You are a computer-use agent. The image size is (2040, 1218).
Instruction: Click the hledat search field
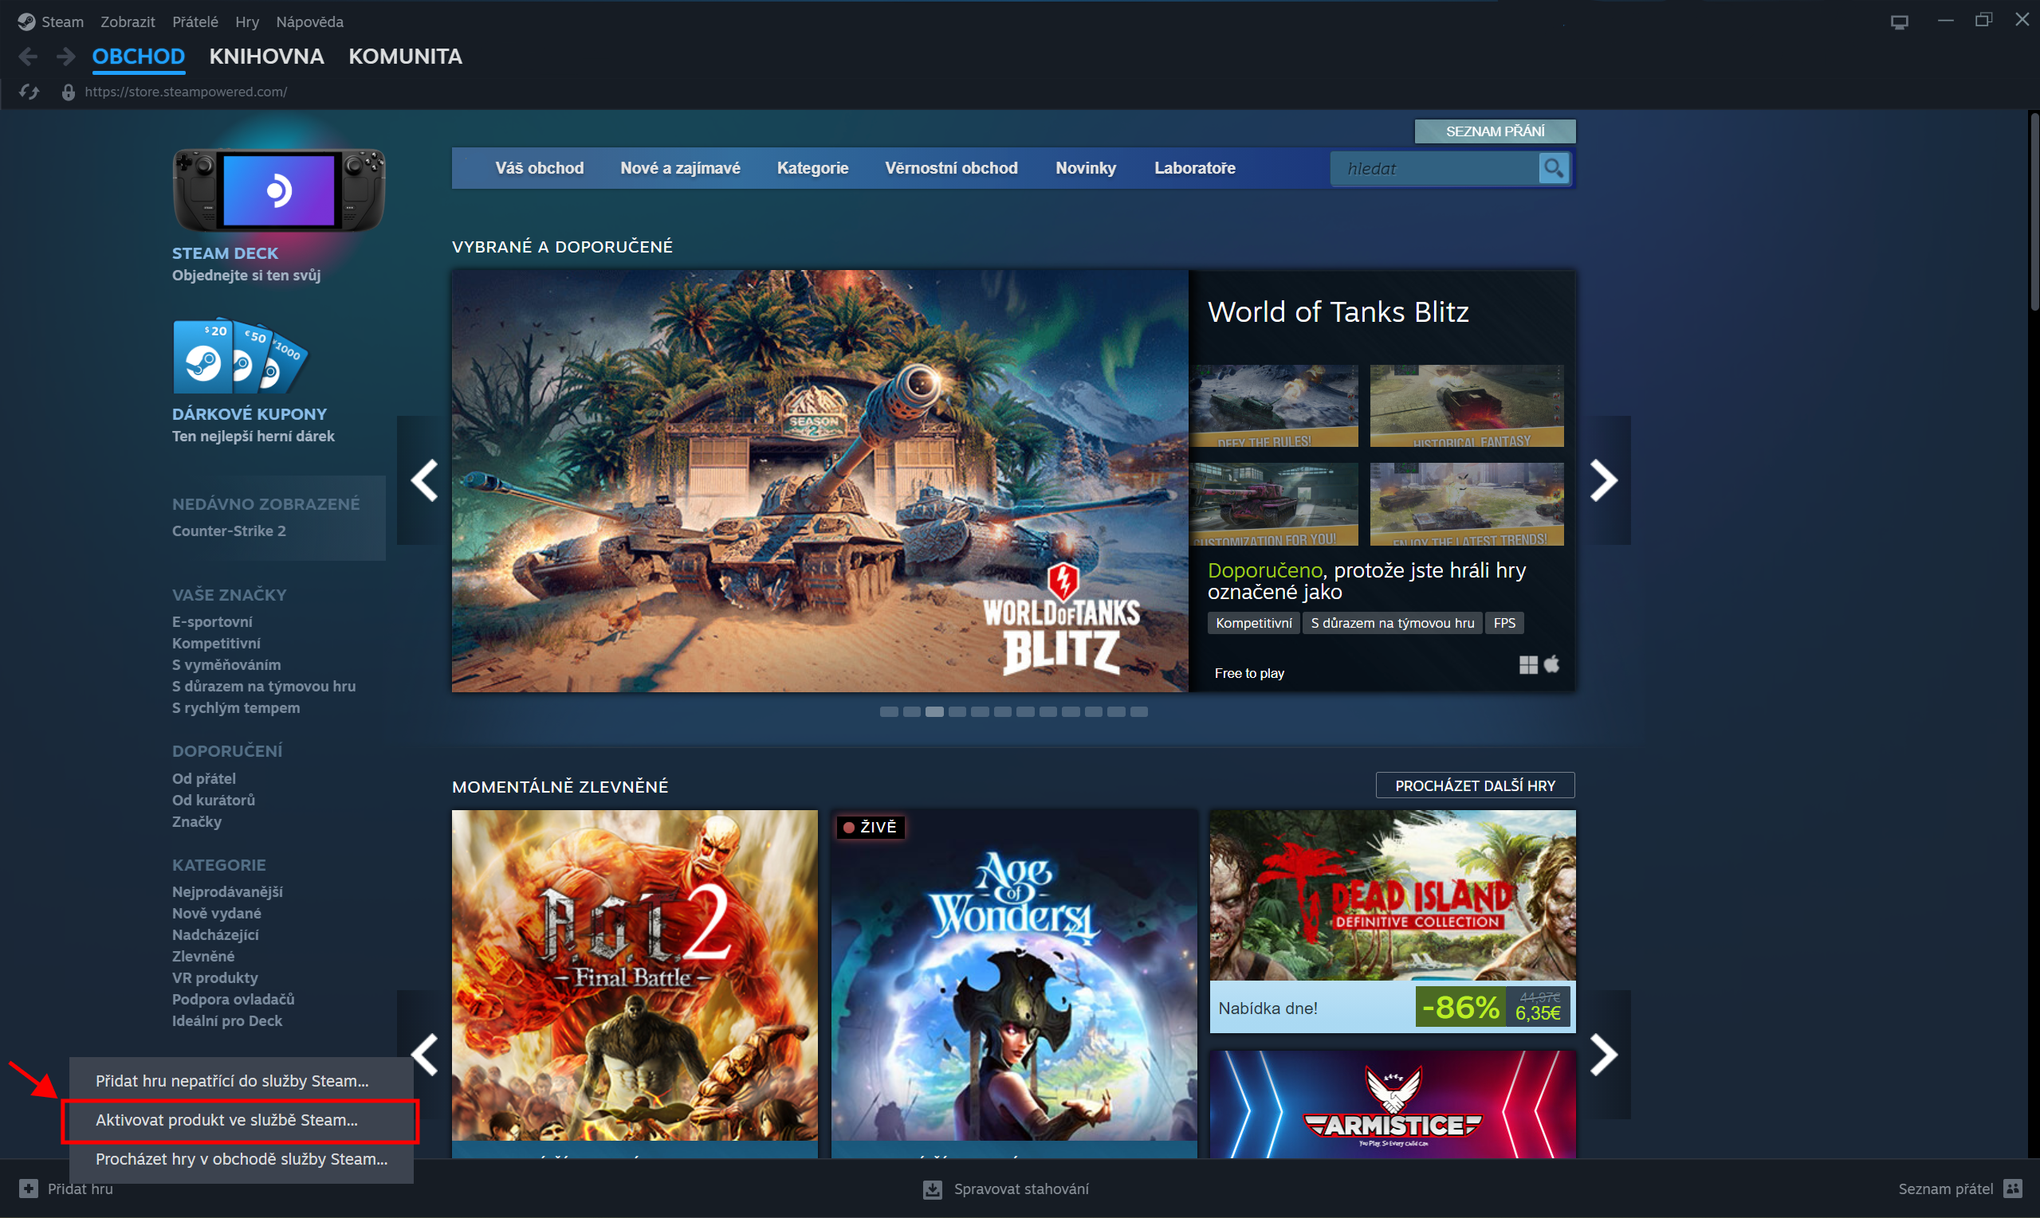click(x=1436, y=168)
